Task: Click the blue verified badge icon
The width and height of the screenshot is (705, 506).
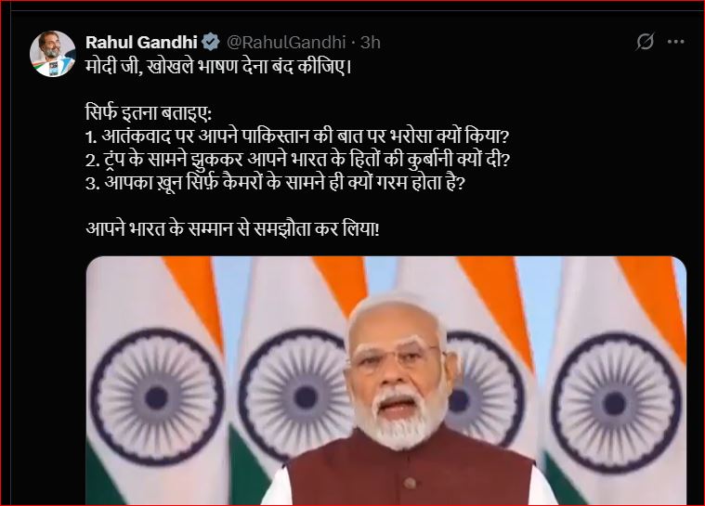Action: 211,42
